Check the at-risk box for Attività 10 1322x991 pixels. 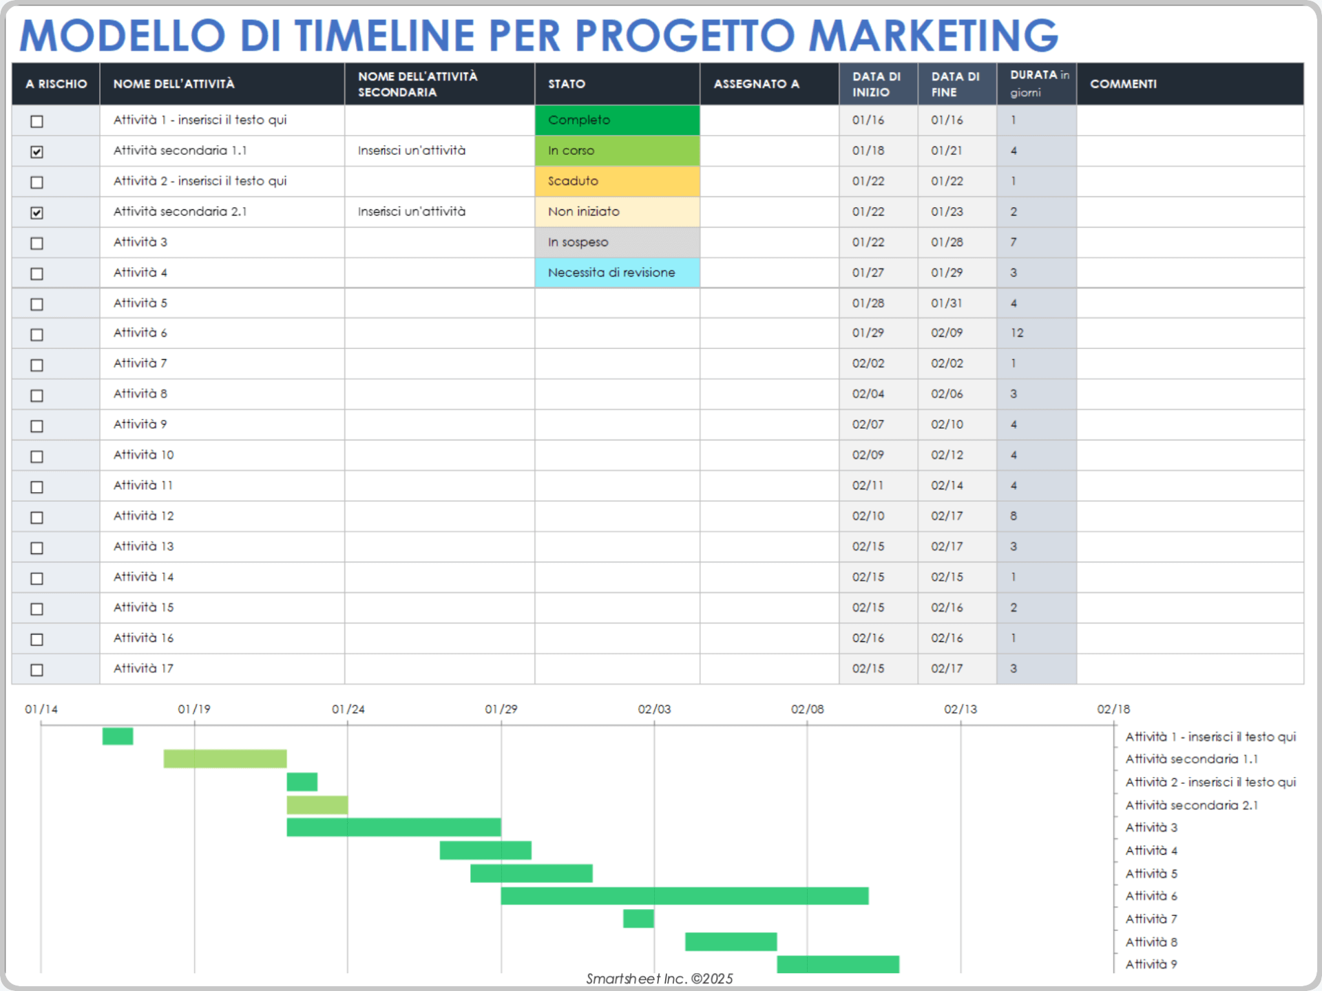[36, 456]
